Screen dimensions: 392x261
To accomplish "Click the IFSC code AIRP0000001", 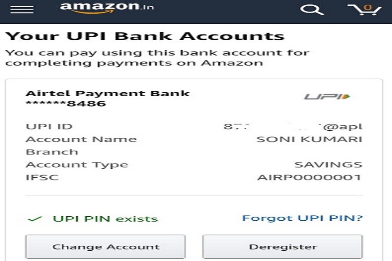I will (309, 178).
